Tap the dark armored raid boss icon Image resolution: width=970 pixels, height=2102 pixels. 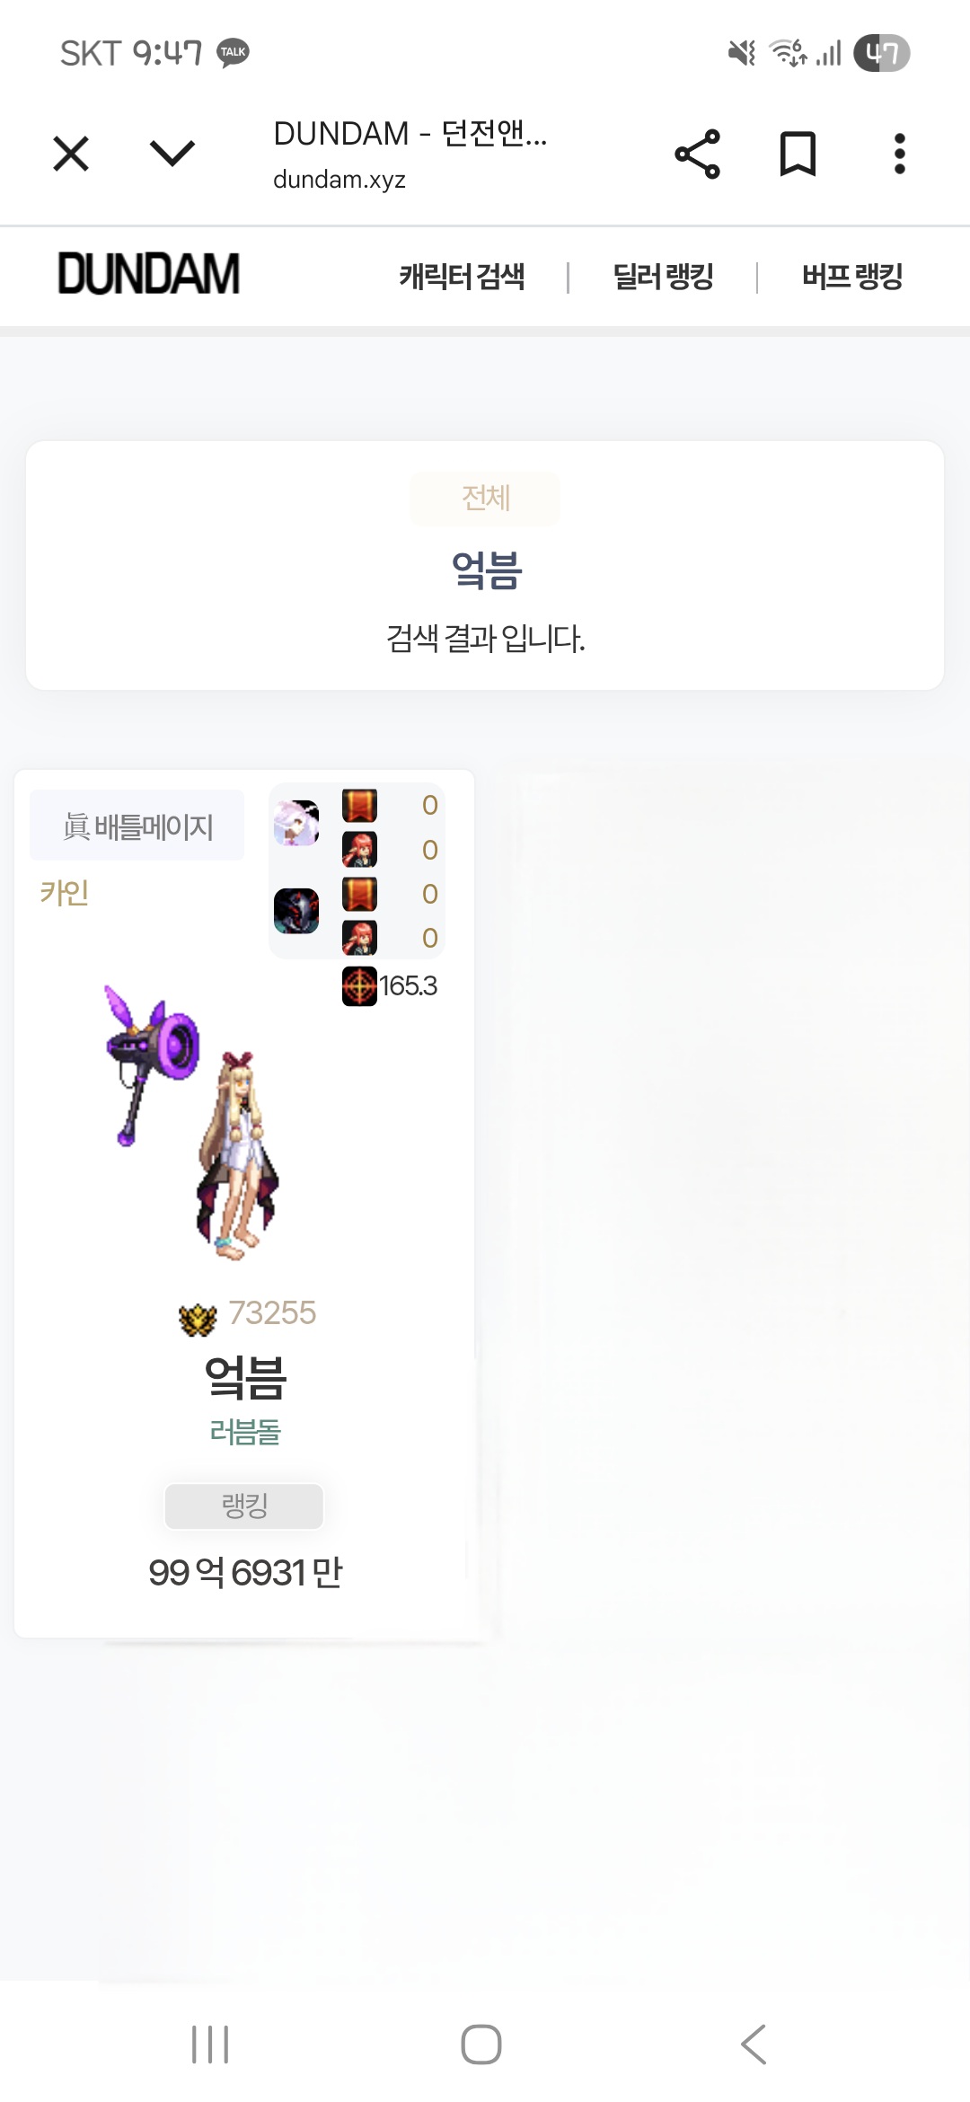pyautogui.click(x=296, y=911)
